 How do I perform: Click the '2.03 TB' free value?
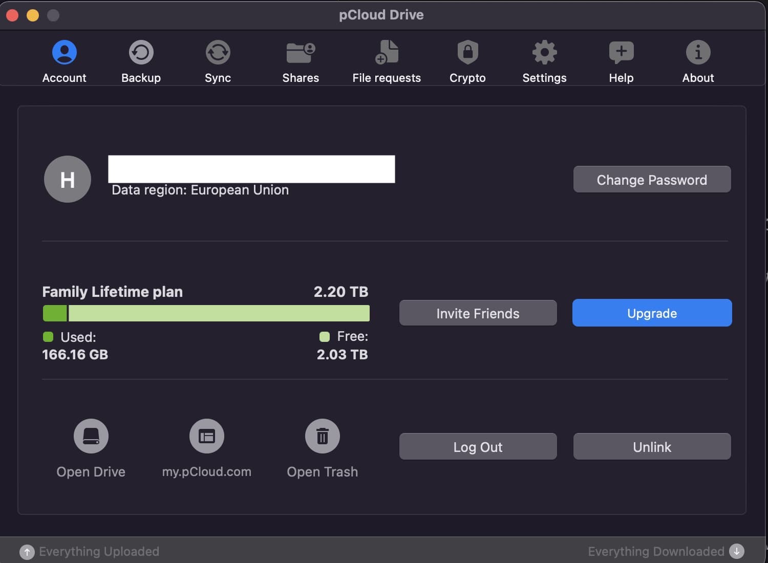[343, 355]
